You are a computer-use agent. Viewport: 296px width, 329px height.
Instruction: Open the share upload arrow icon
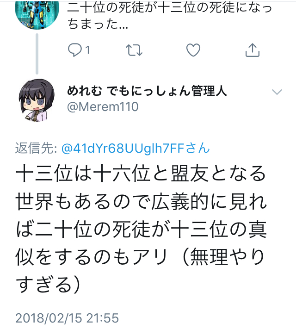click(253, 50)
